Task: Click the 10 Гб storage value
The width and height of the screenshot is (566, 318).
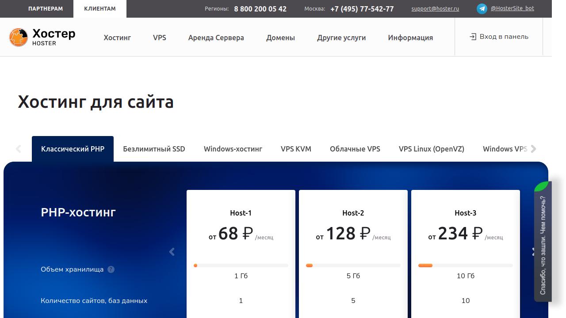Action: [466, 276]
